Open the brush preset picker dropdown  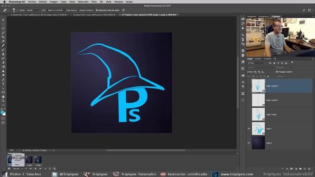(15, 10)
